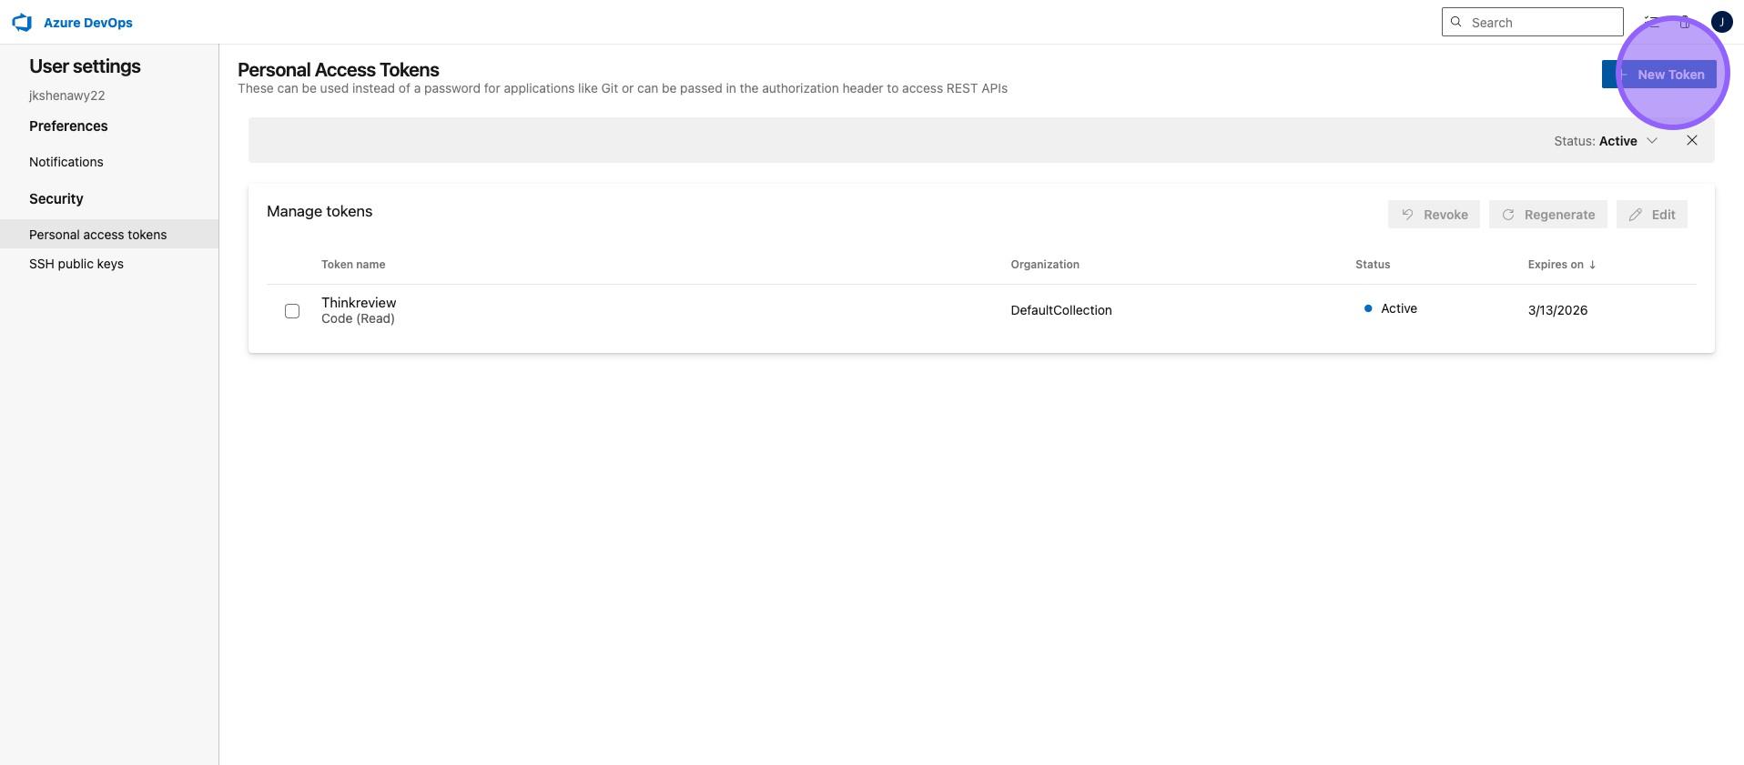
Task: Create a New Token
Action: pos(1659,75)
